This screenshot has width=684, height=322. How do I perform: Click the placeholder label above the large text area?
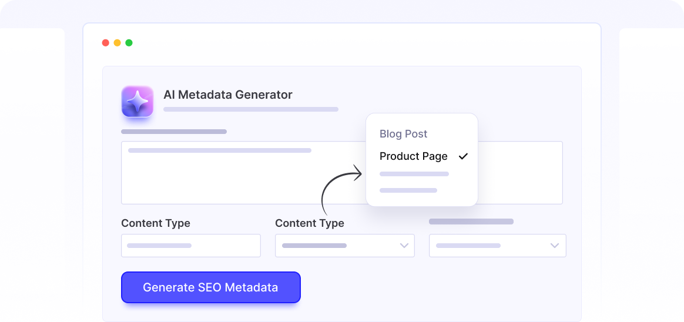(x=174, y=132)
